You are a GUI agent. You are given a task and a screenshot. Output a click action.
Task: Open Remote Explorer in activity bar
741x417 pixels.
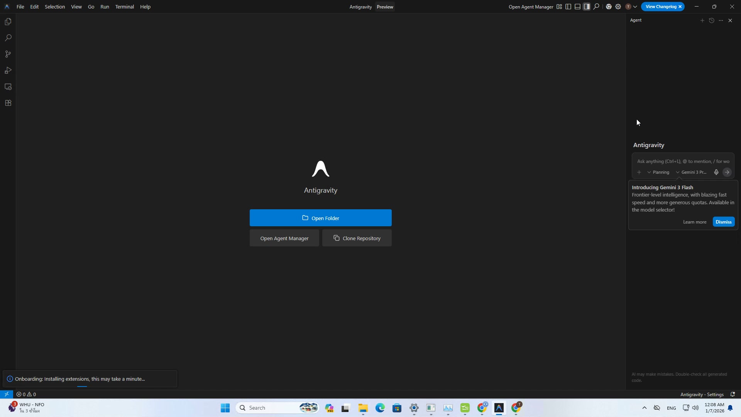(8, 87)
